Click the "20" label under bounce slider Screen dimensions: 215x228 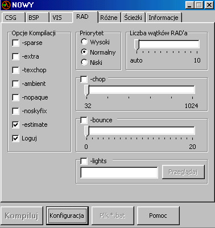[192, 147]
